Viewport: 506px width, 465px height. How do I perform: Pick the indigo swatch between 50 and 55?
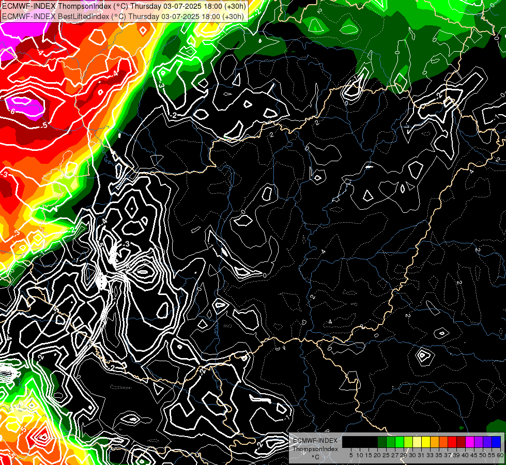click(x=487, y=442)
